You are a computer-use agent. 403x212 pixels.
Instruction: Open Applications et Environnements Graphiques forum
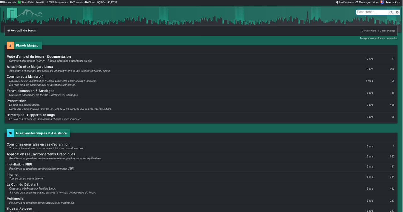click(x=41, y=154)
